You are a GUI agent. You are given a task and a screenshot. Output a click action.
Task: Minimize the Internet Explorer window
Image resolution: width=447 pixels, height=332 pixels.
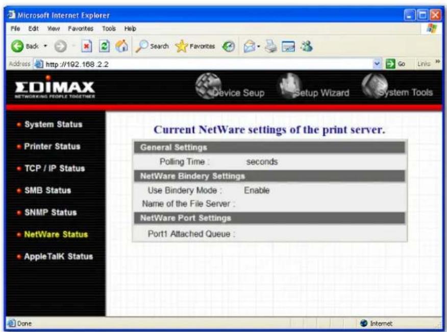pyautogui.click(x=409, y=15)
